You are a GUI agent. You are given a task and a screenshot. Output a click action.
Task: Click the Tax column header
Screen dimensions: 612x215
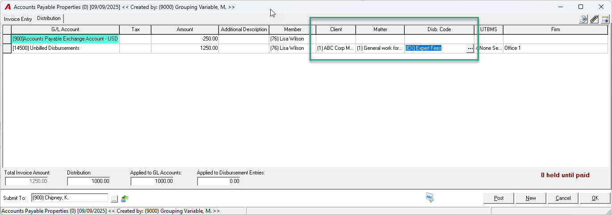(135, 29)
